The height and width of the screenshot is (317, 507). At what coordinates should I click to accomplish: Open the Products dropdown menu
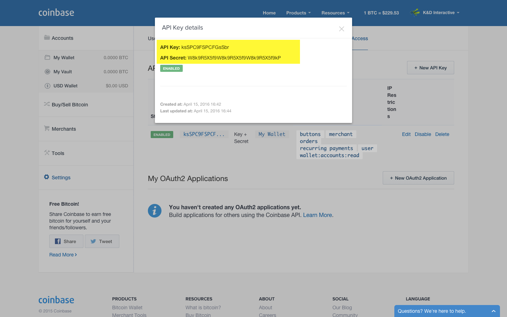click(299, 13)
